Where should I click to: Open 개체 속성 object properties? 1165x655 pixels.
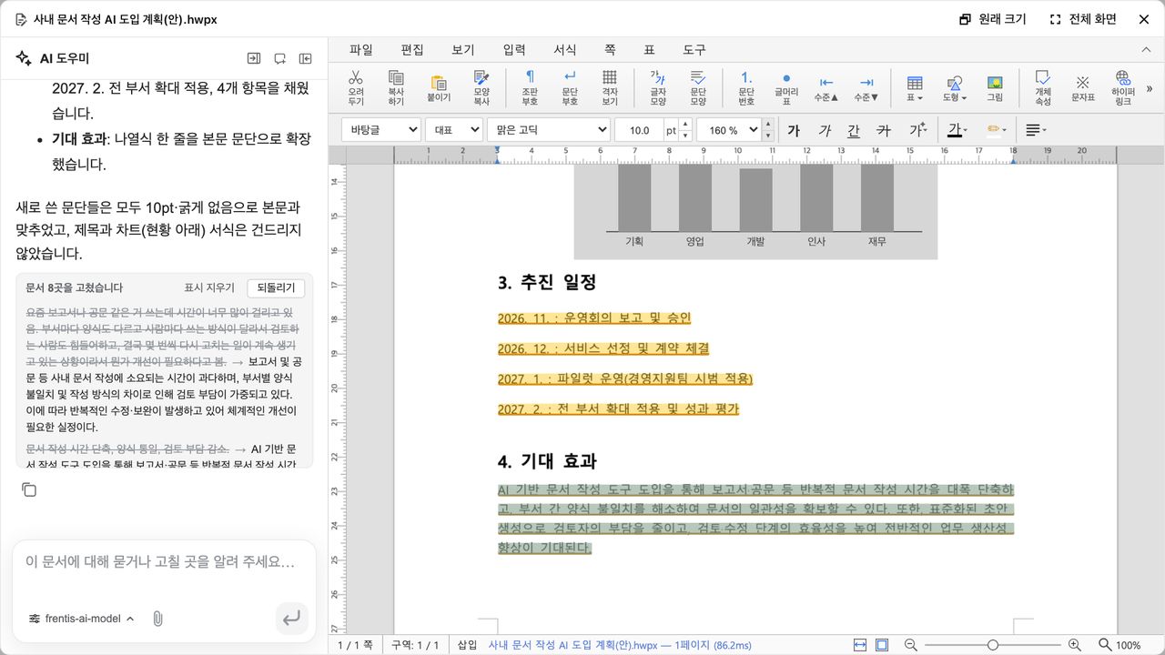click(x=1043, y=87)
